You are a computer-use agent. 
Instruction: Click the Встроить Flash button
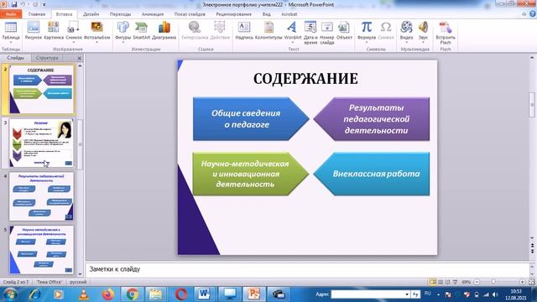tap(446, 33)
